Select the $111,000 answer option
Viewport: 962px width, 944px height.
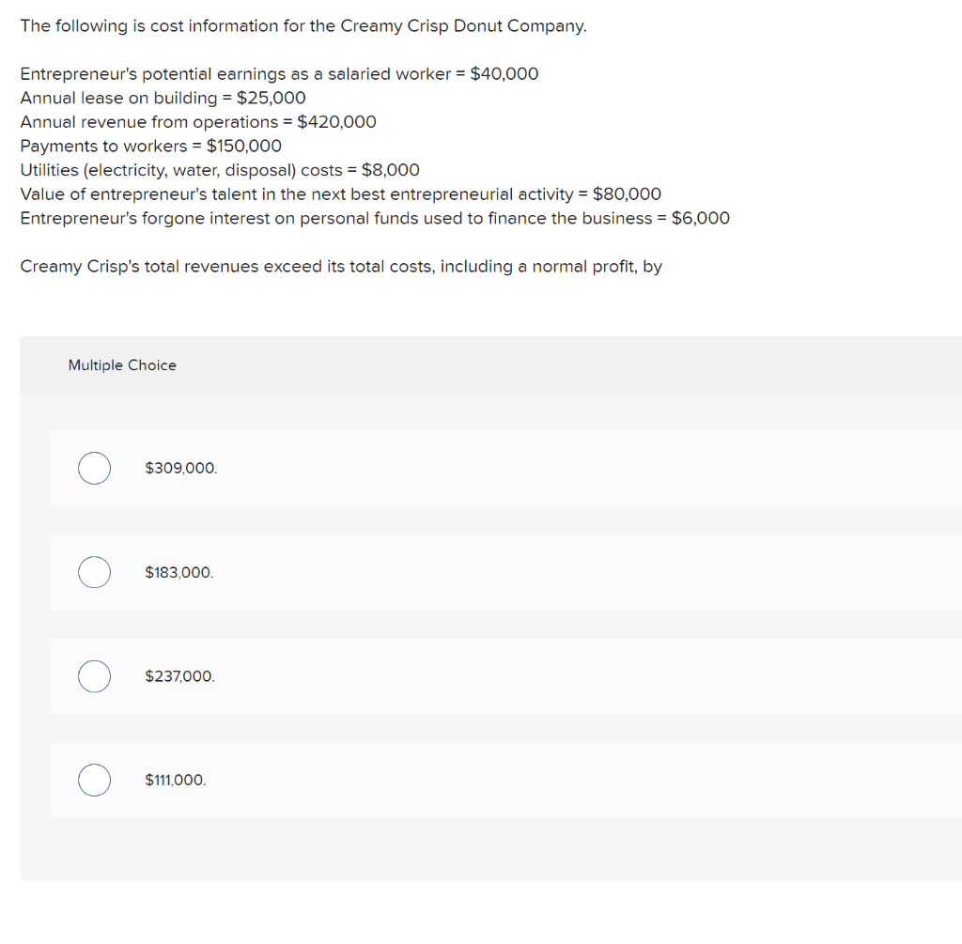click(x=94, y=780)
